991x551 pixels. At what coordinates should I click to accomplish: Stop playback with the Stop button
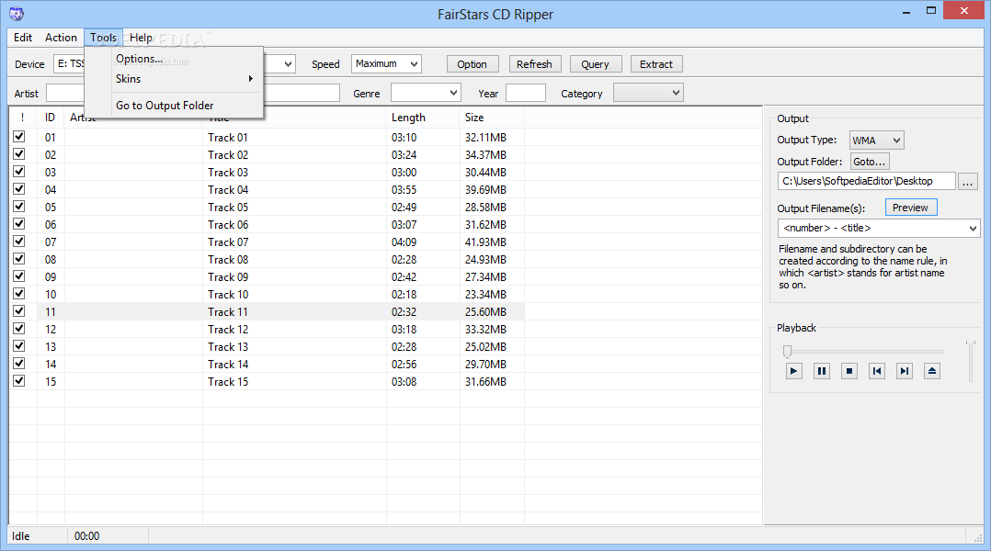tap(849, 371)
